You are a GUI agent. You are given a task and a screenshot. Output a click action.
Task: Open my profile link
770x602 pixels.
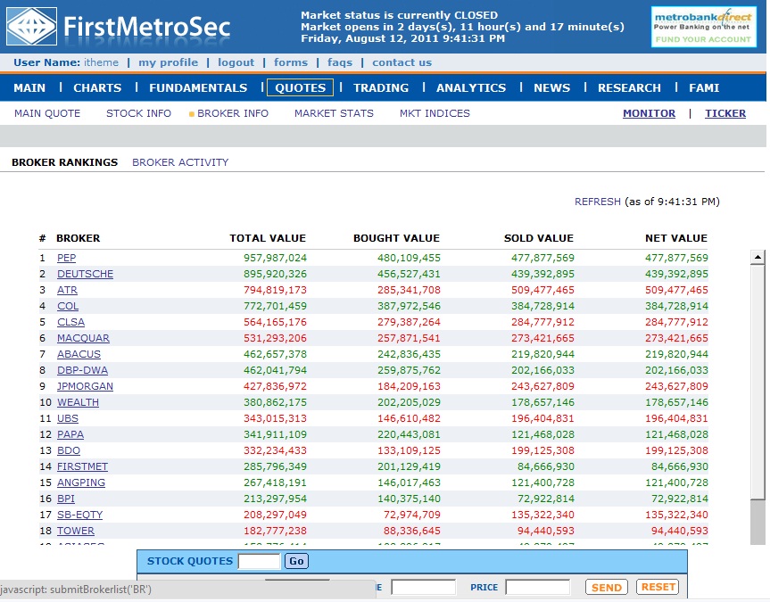point(168,62)
